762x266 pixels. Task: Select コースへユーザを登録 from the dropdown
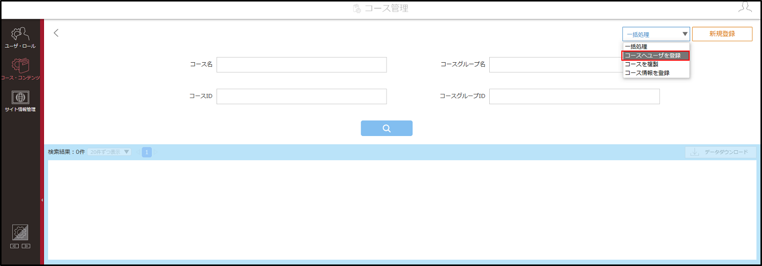(656, 56)
